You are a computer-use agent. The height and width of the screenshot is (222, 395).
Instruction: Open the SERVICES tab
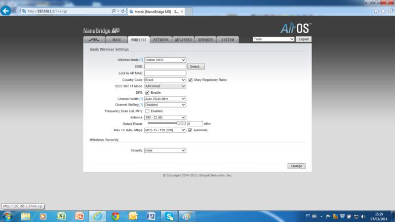click(205, 40)
